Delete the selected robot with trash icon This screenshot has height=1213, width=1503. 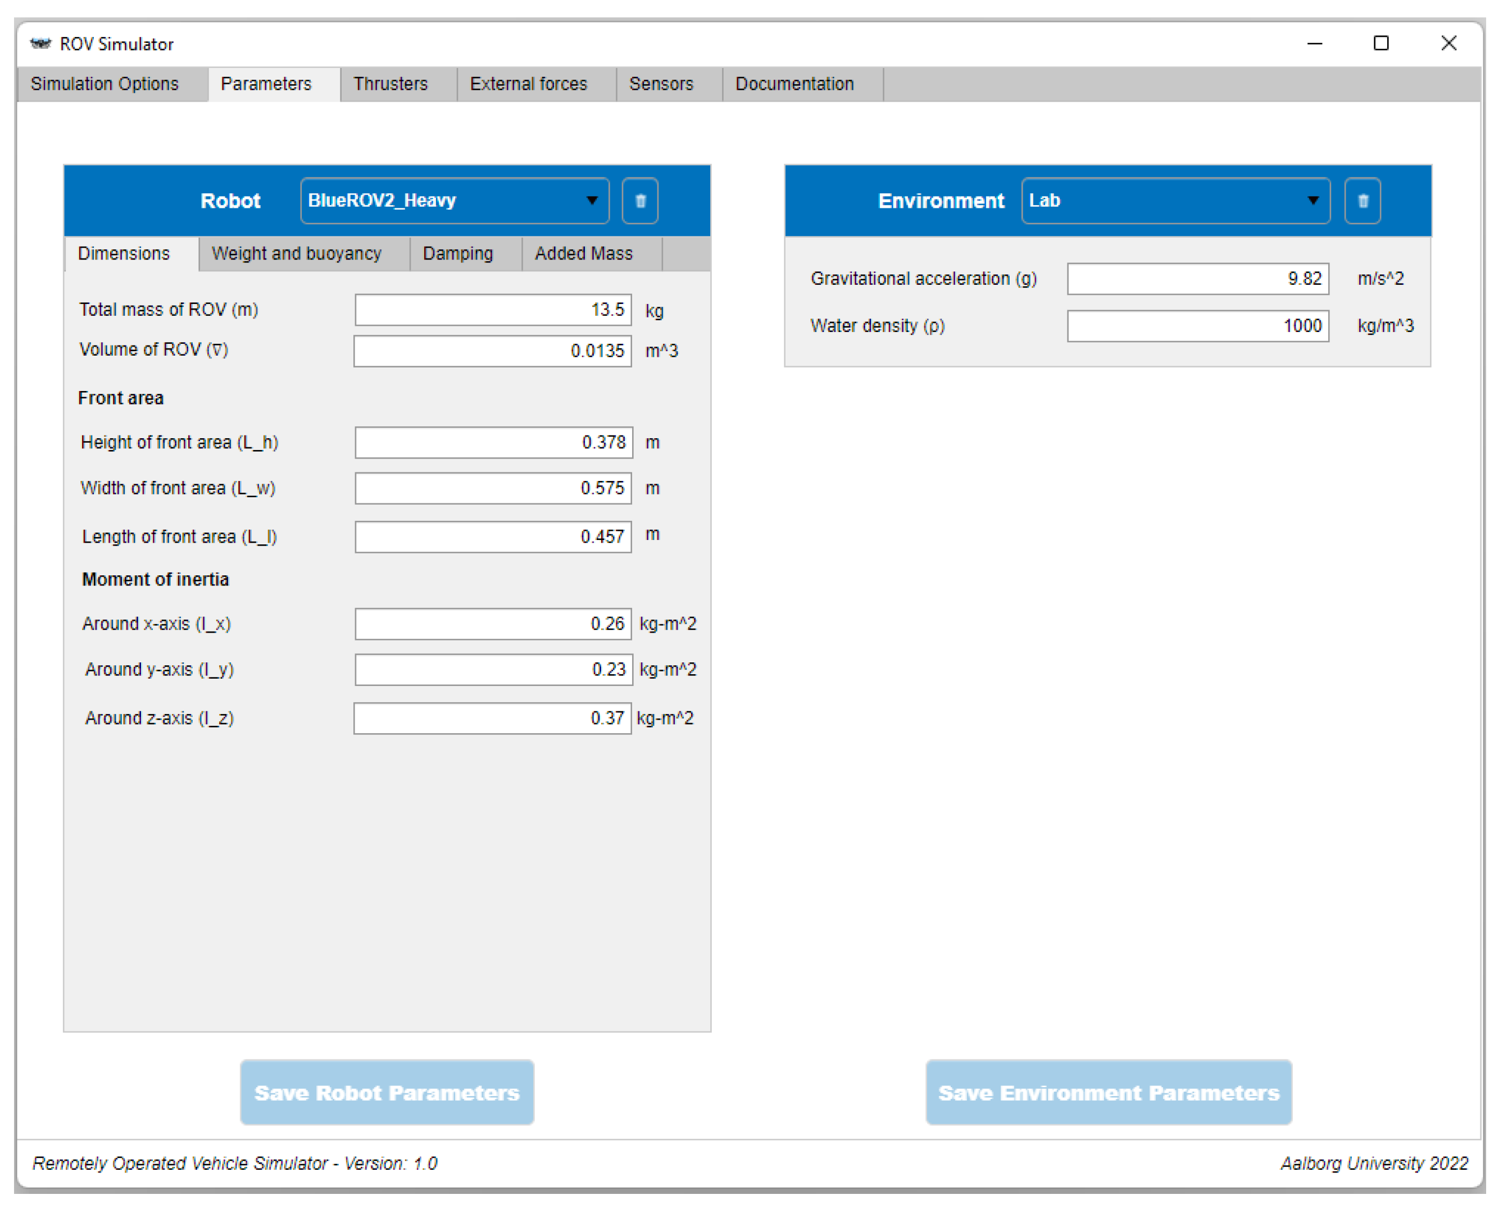pos(639,201)
